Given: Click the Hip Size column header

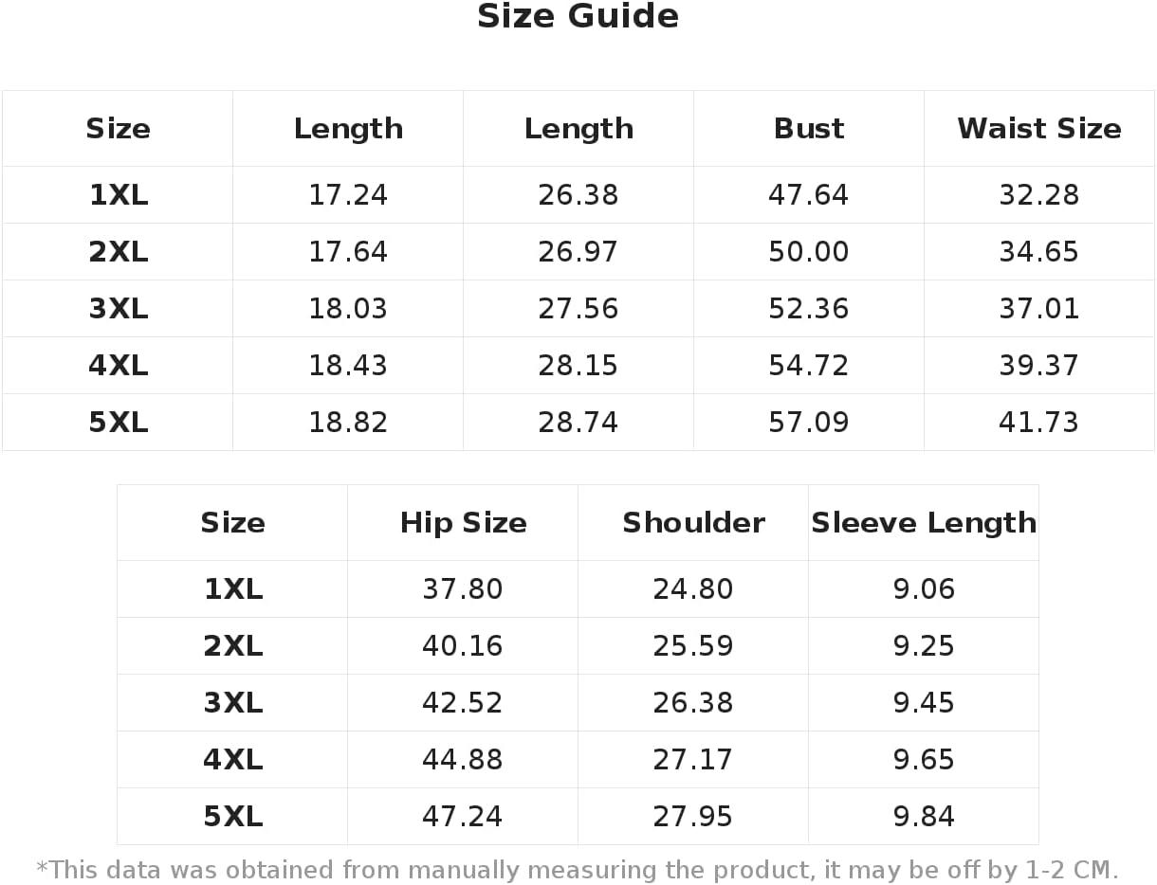Looking at the screenshot, I should pos(463,523).
